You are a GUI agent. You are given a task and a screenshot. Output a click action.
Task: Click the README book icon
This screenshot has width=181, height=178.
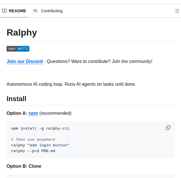(4, 11)
